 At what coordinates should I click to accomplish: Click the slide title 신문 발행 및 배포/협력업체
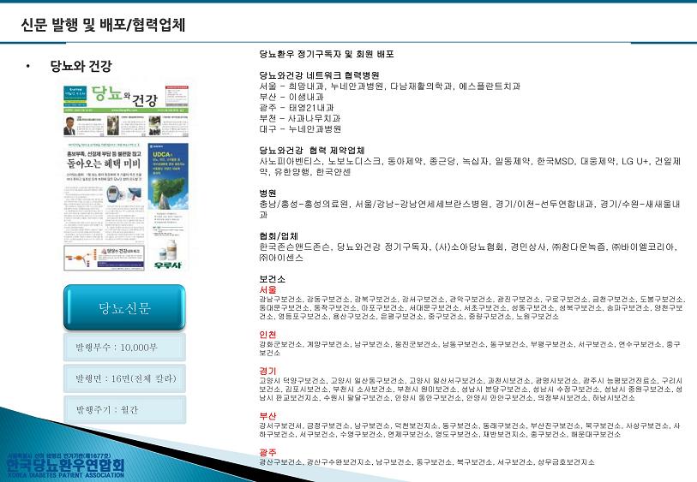[103, 25]
